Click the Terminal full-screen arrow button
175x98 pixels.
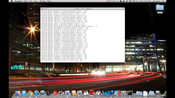click(124, 9)
